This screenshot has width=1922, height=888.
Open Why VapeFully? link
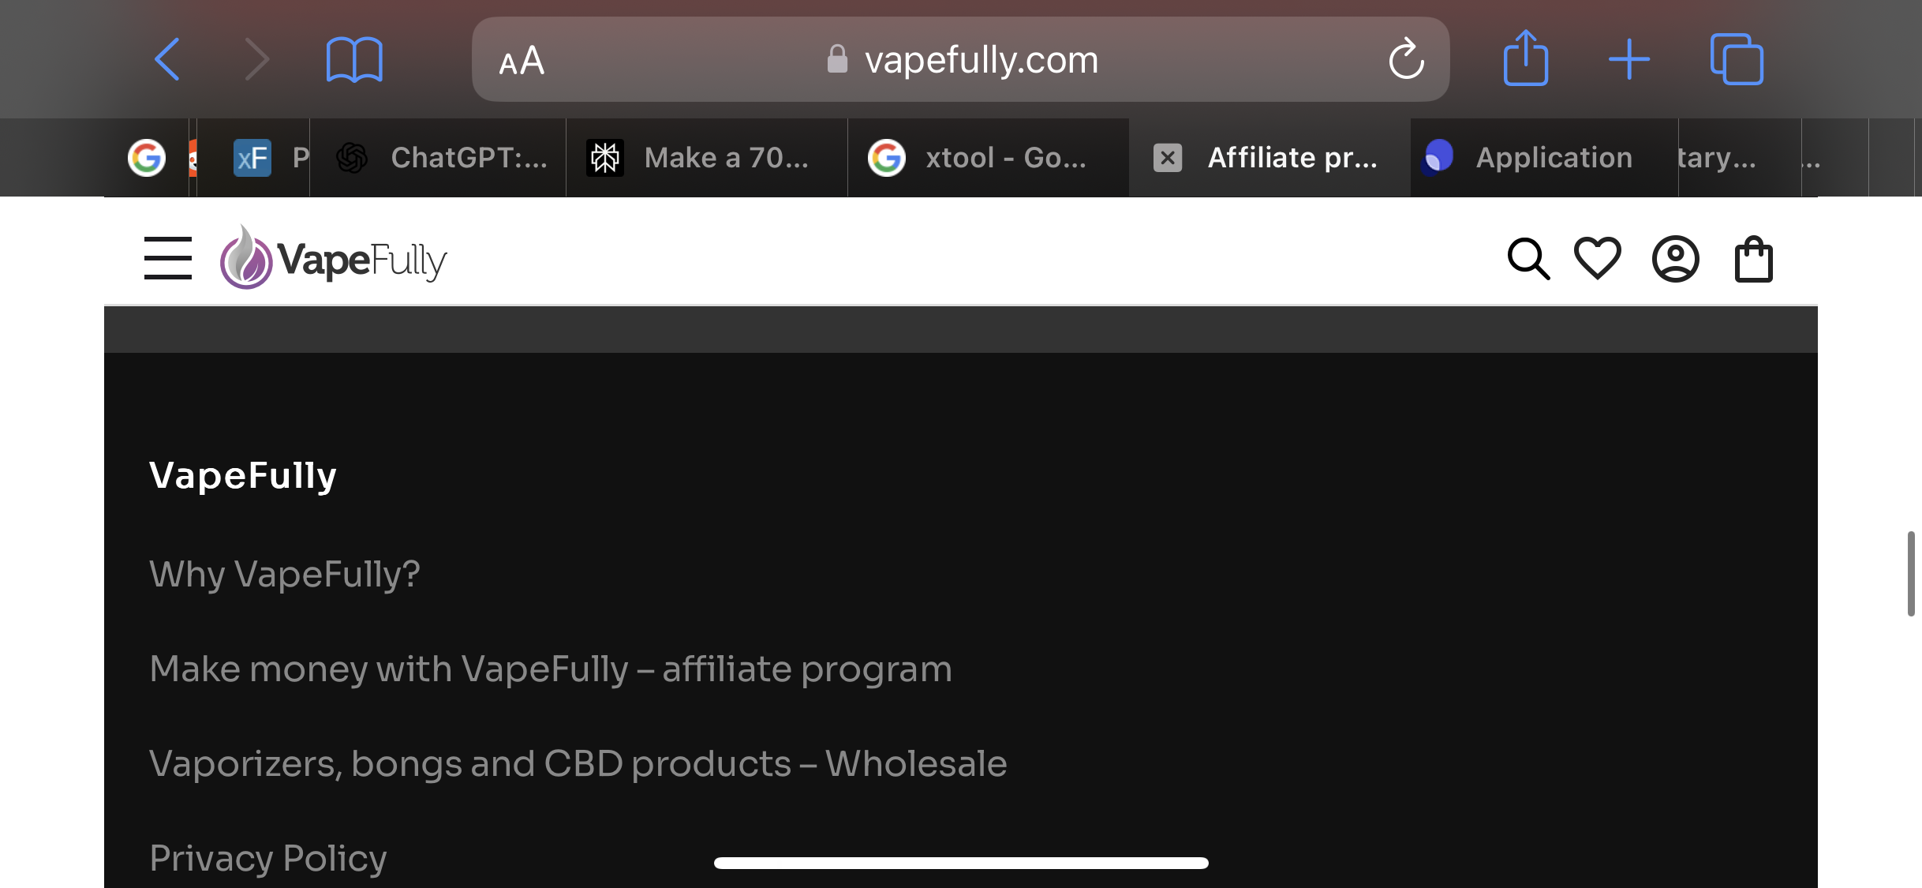pyautogui.click(x=285, y=574)
